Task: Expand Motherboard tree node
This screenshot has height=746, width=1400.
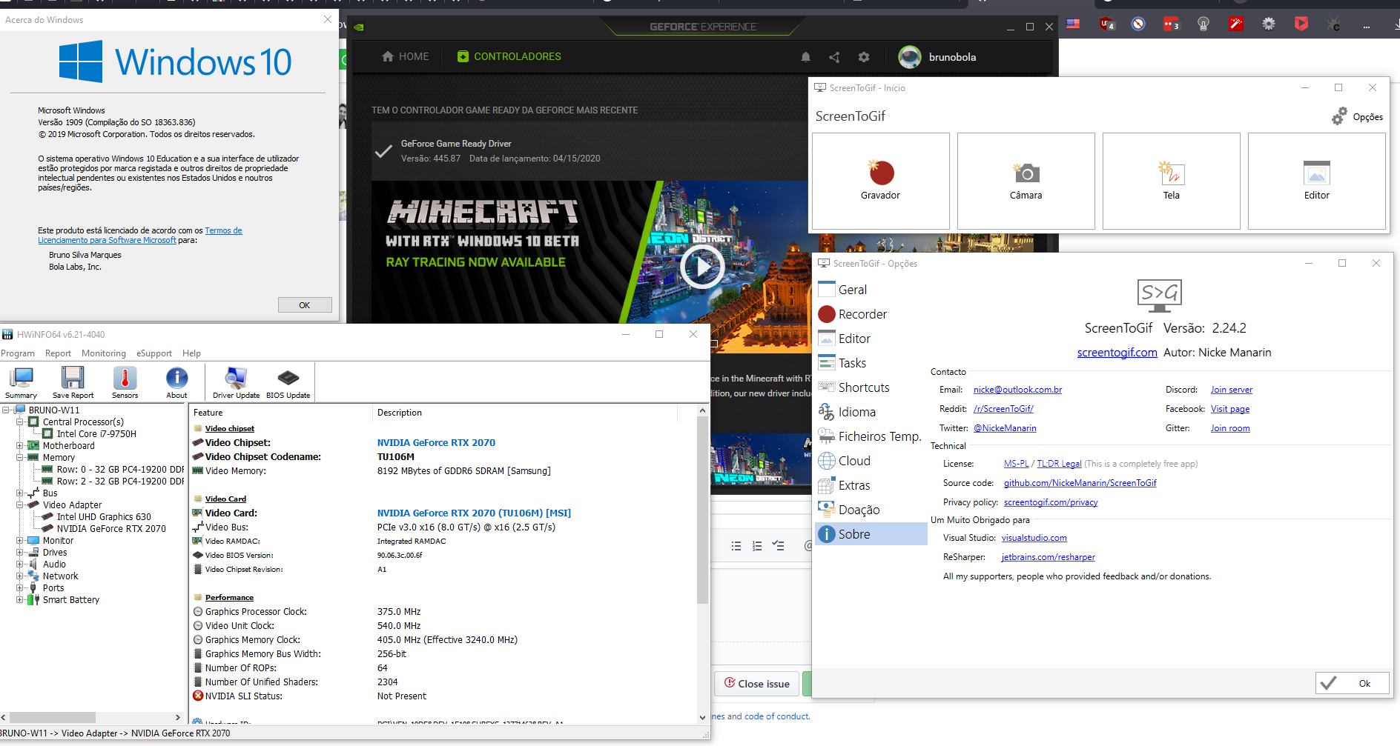Action: click(x=20, y=445)
